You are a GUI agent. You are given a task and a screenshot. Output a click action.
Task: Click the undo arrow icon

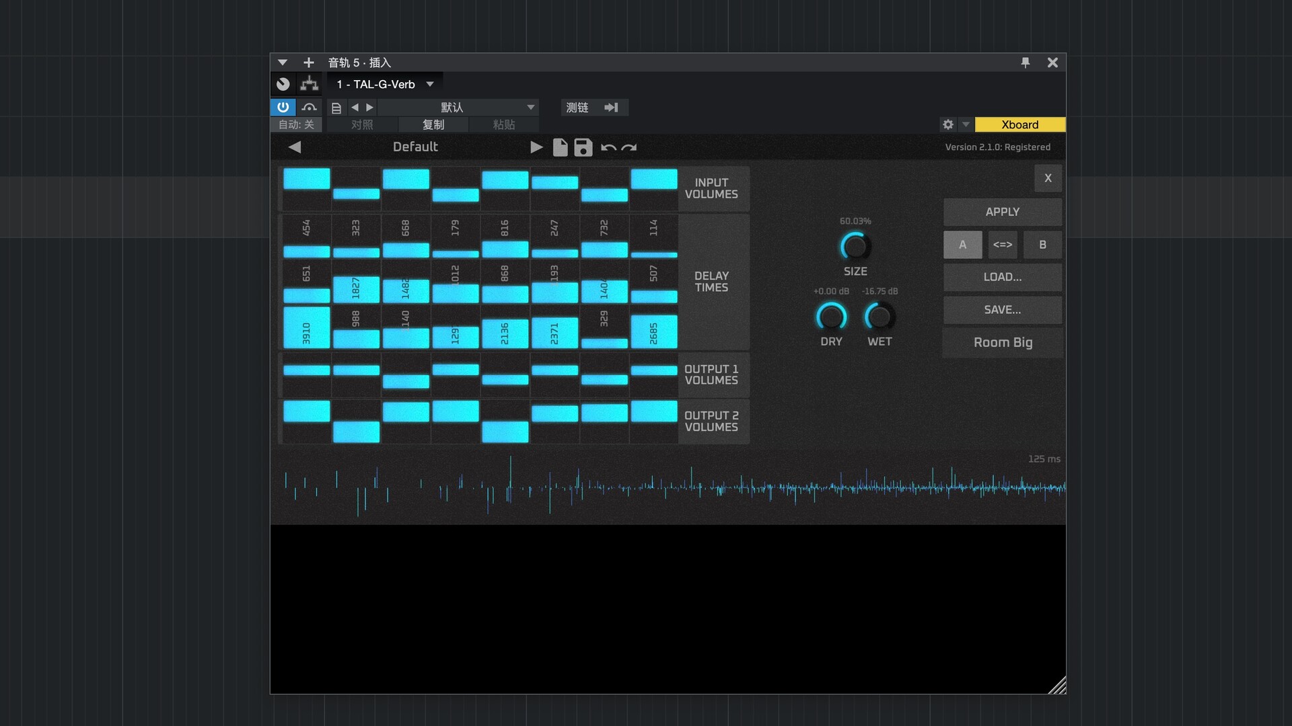(x=608, y=148)
